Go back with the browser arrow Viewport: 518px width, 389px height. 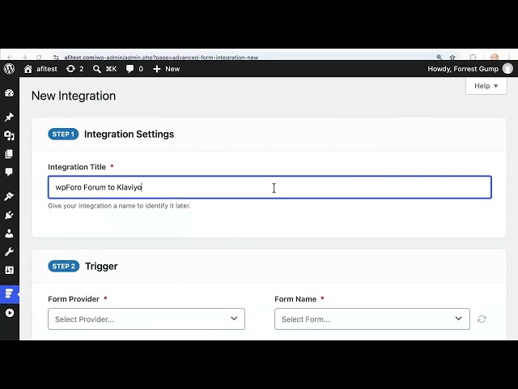click(10, 58)
